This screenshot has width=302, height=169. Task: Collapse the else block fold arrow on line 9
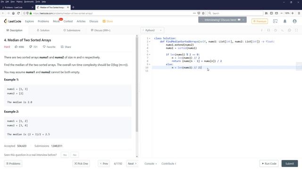click(150, 64)
